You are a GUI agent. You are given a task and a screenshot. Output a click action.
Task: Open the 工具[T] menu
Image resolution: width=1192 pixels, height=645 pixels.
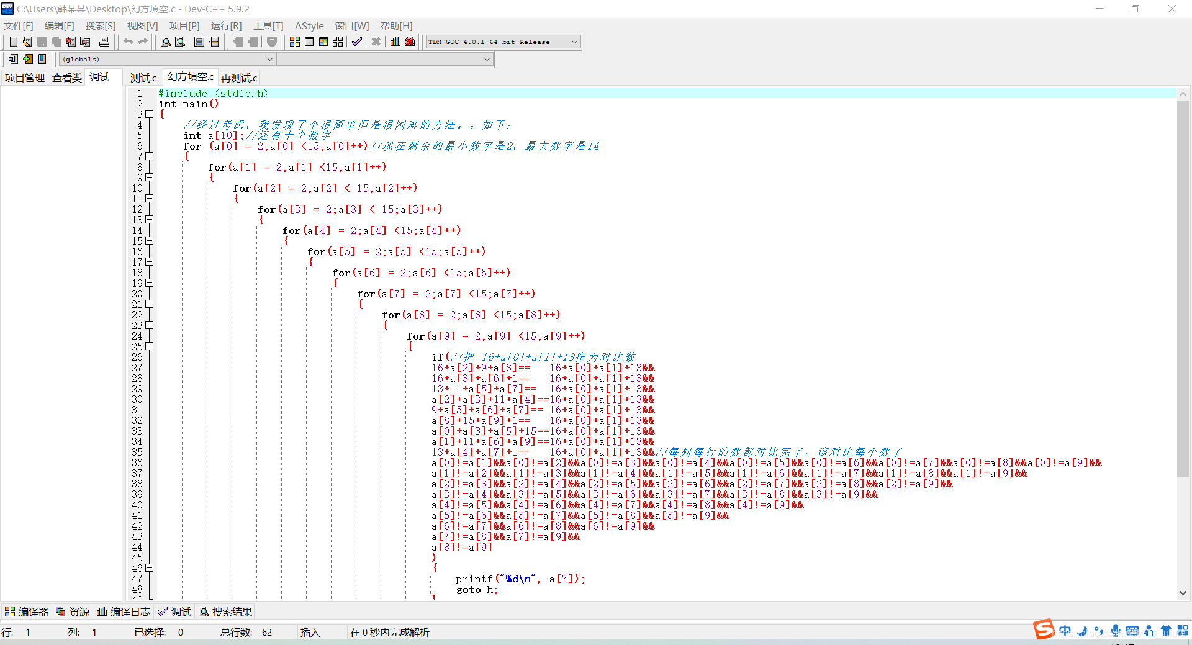pyautogui.click(x=268, y=25)
